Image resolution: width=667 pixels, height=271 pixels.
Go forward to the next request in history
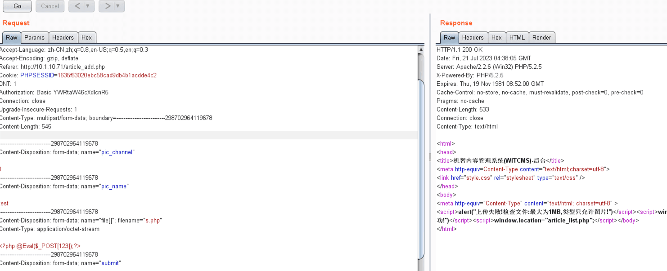(107, 6)
